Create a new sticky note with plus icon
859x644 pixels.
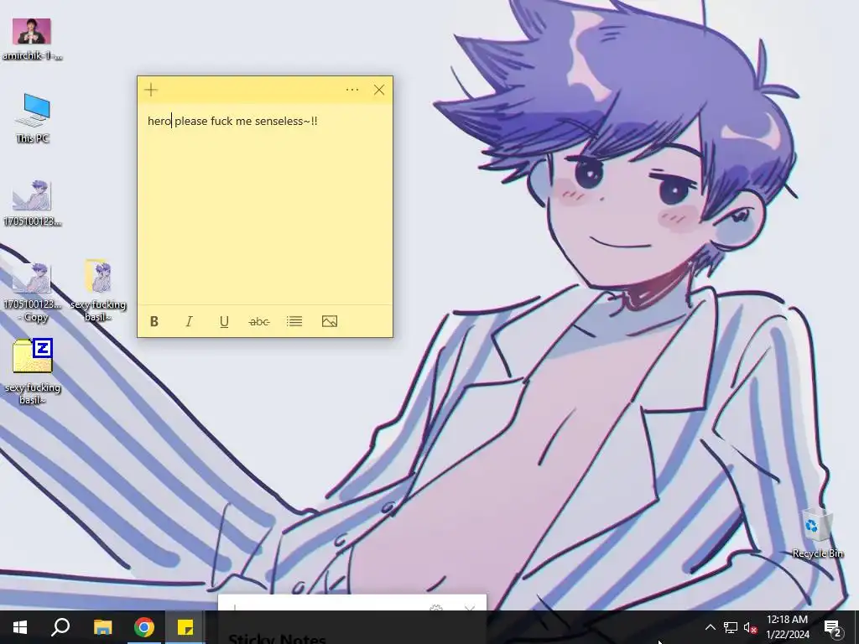[x=151, y=90]
